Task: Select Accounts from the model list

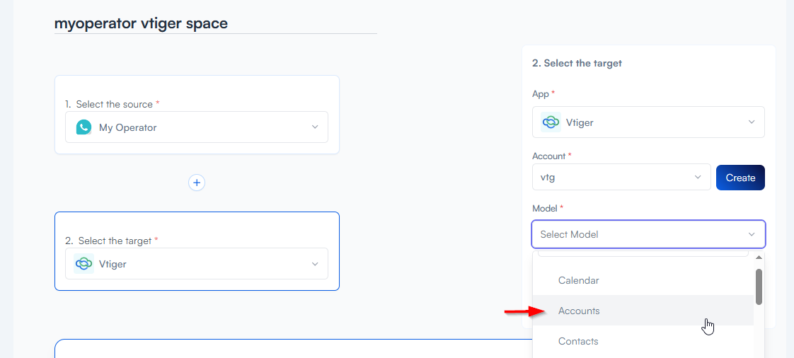Action: [x=578, y=311]
